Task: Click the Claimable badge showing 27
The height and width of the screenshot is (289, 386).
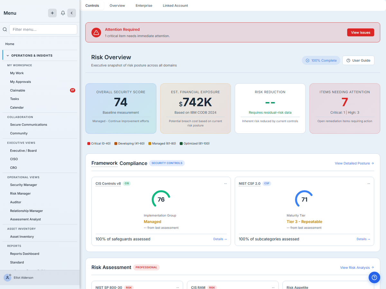Action: [72, 90]
